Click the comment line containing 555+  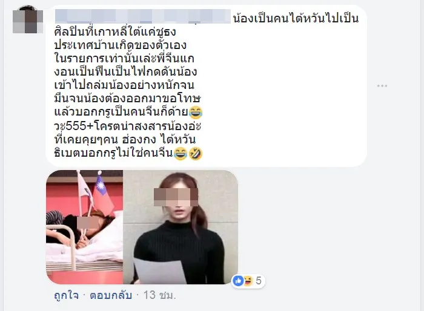(x=127, y=126)
